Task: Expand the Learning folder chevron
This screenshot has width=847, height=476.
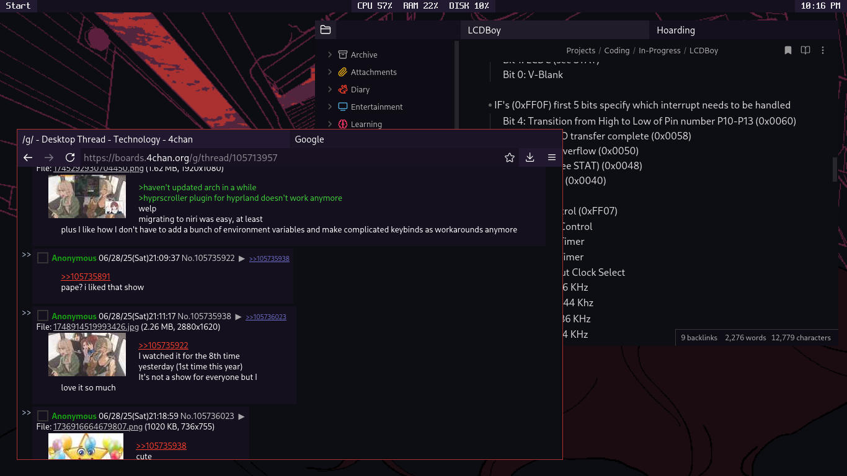Action: click(x=330, y=124)
